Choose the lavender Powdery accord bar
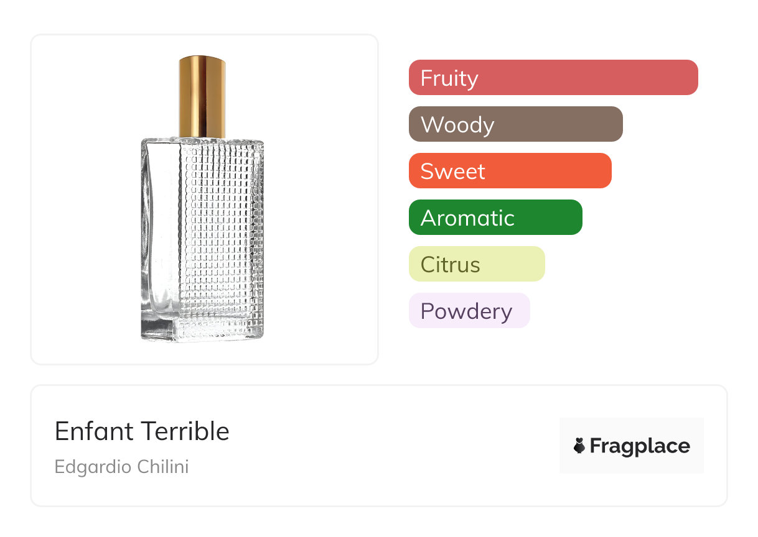The image size is (758, 537). pyautogui.click(x=469, y=311)
